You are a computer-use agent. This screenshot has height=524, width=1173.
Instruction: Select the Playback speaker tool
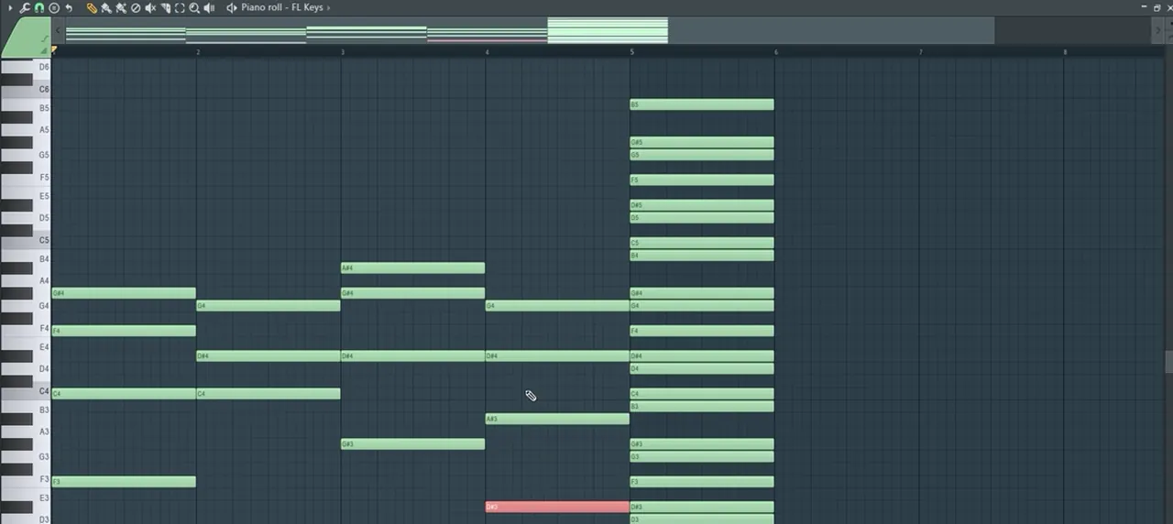coord(209,7)
